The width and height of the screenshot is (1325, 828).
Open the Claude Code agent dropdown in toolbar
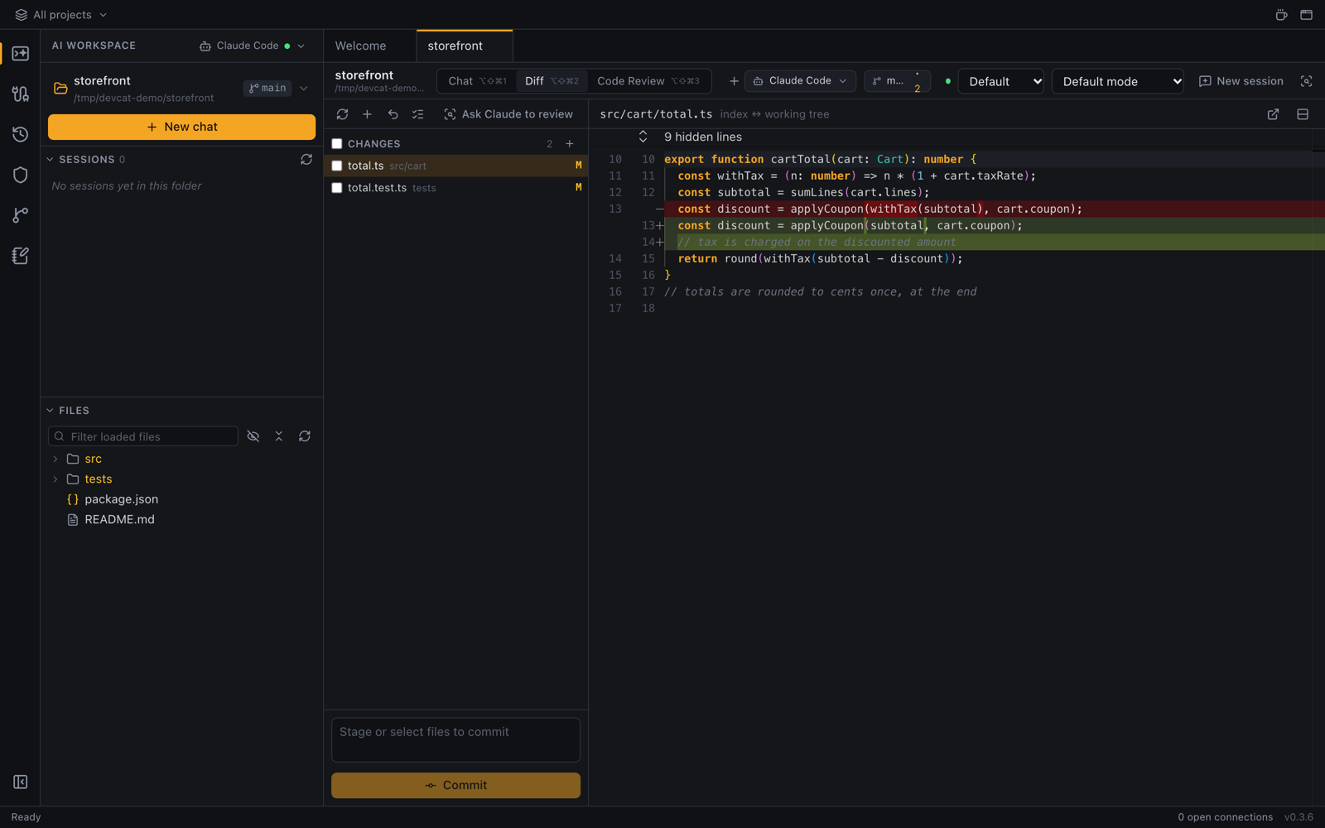tap(800, 81)
